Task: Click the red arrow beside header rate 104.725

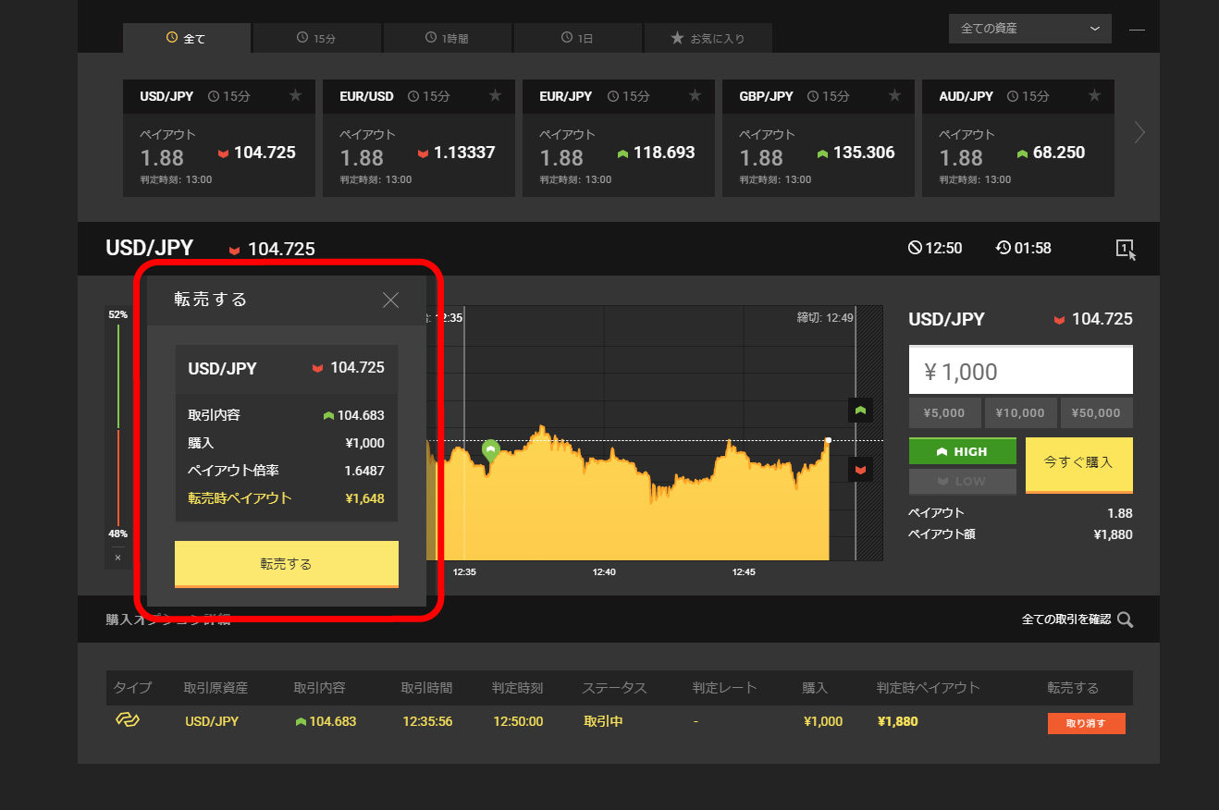Action: point(234,250)
